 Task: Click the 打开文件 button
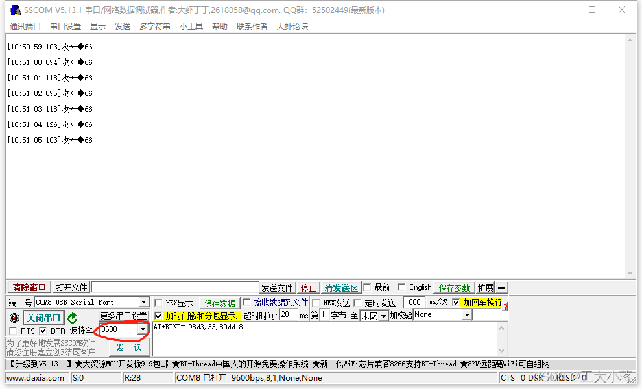click(71, 287)
